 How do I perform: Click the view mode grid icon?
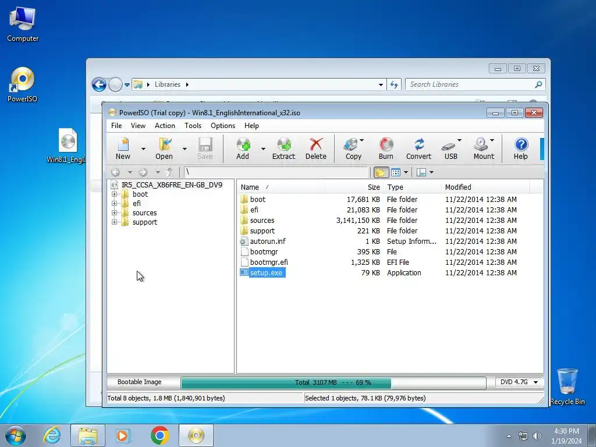click(x=396, y=172)
